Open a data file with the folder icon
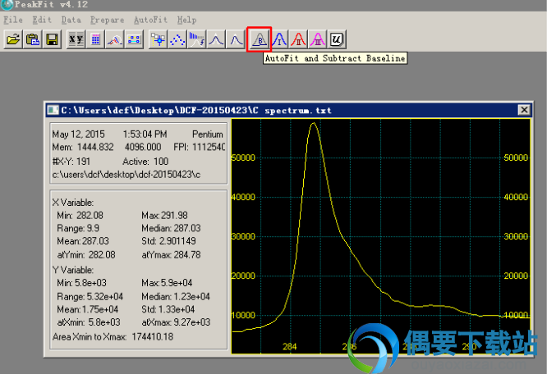 click(13, 39)
